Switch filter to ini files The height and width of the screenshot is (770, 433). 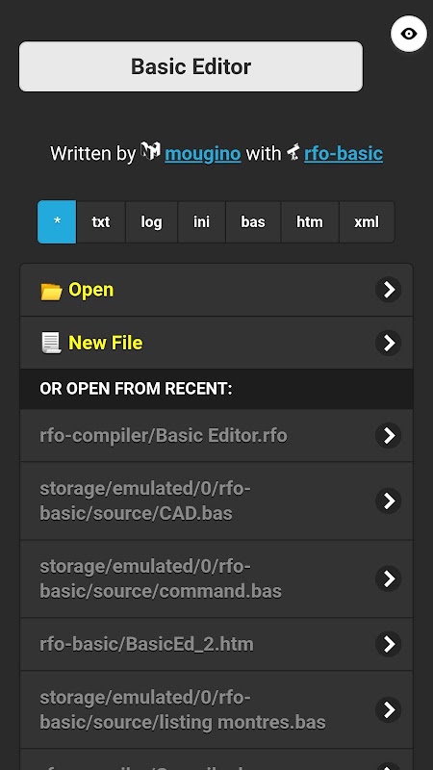201,222
